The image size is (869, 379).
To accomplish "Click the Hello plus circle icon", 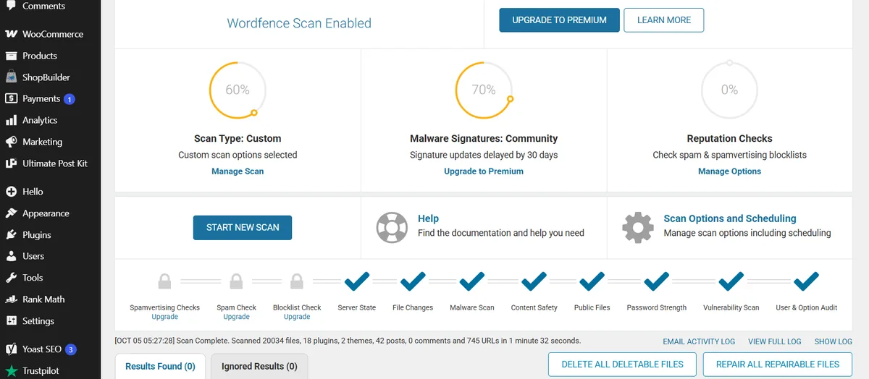I will tap(11, 192).
